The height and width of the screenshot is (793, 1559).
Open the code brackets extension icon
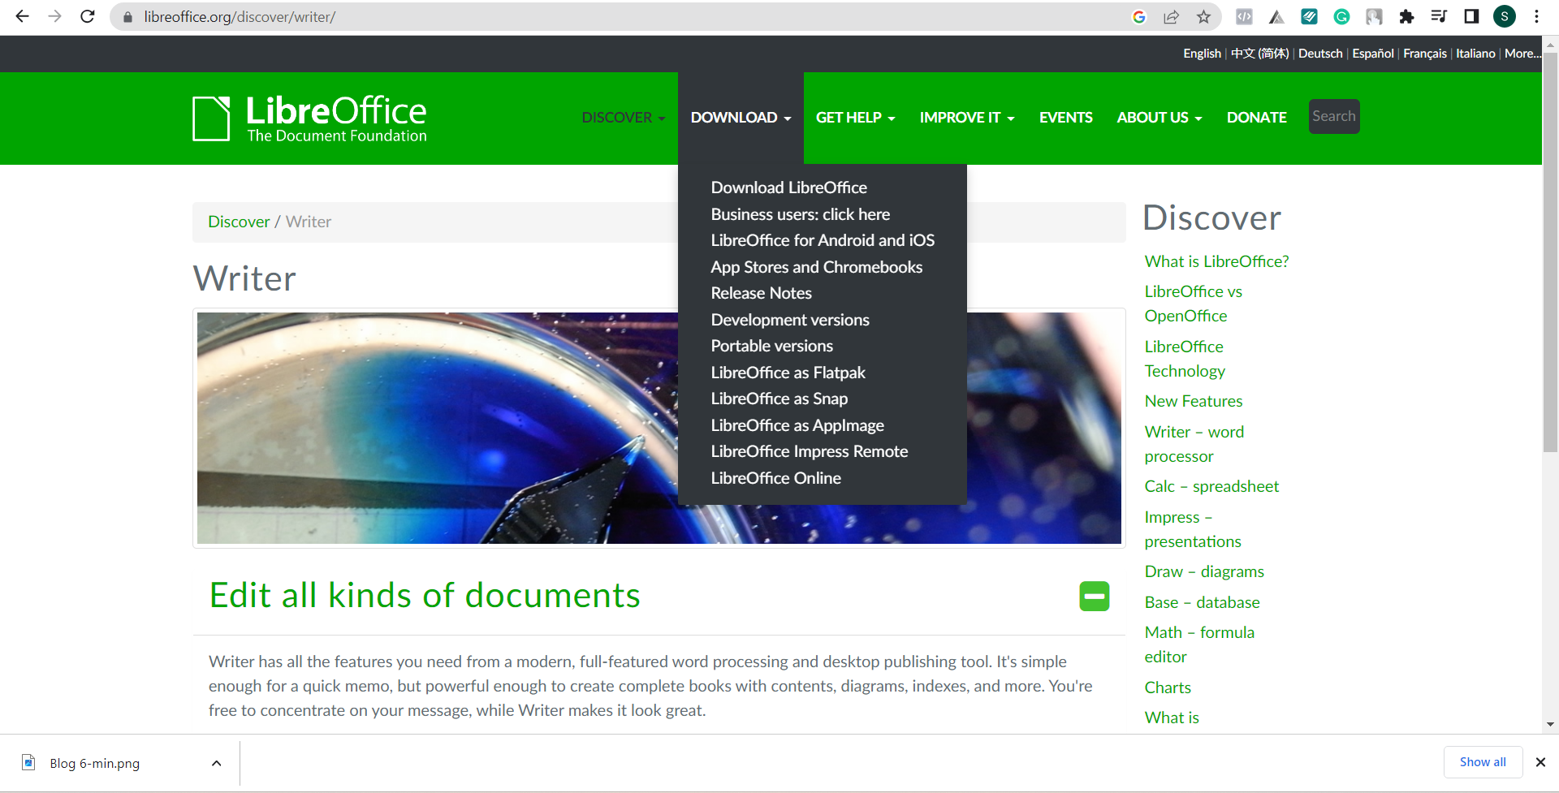1244,16
